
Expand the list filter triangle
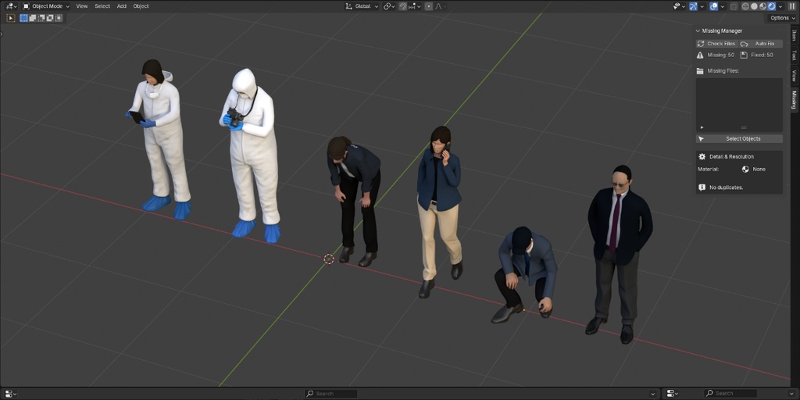coord(702,127)
